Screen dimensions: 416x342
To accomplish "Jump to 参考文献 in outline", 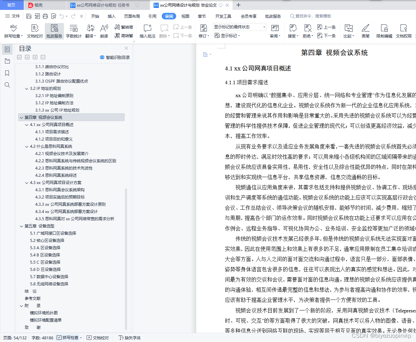I will 33,299.
